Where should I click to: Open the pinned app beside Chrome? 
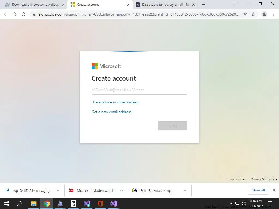pos(60,204)
